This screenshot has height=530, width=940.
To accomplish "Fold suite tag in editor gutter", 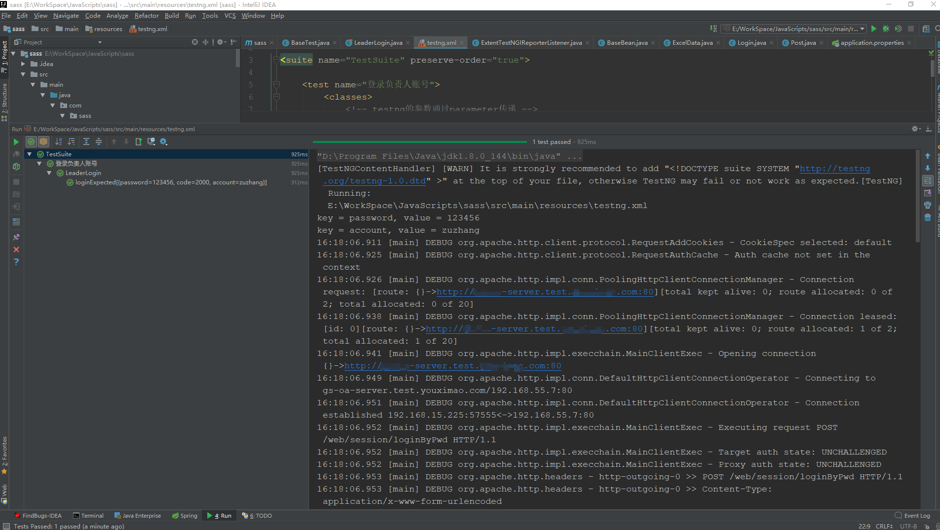I will pos(276,60).
